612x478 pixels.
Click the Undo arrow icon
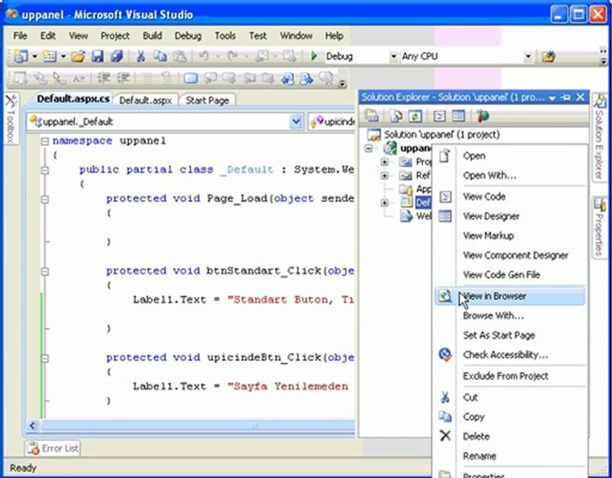[203, 56]
